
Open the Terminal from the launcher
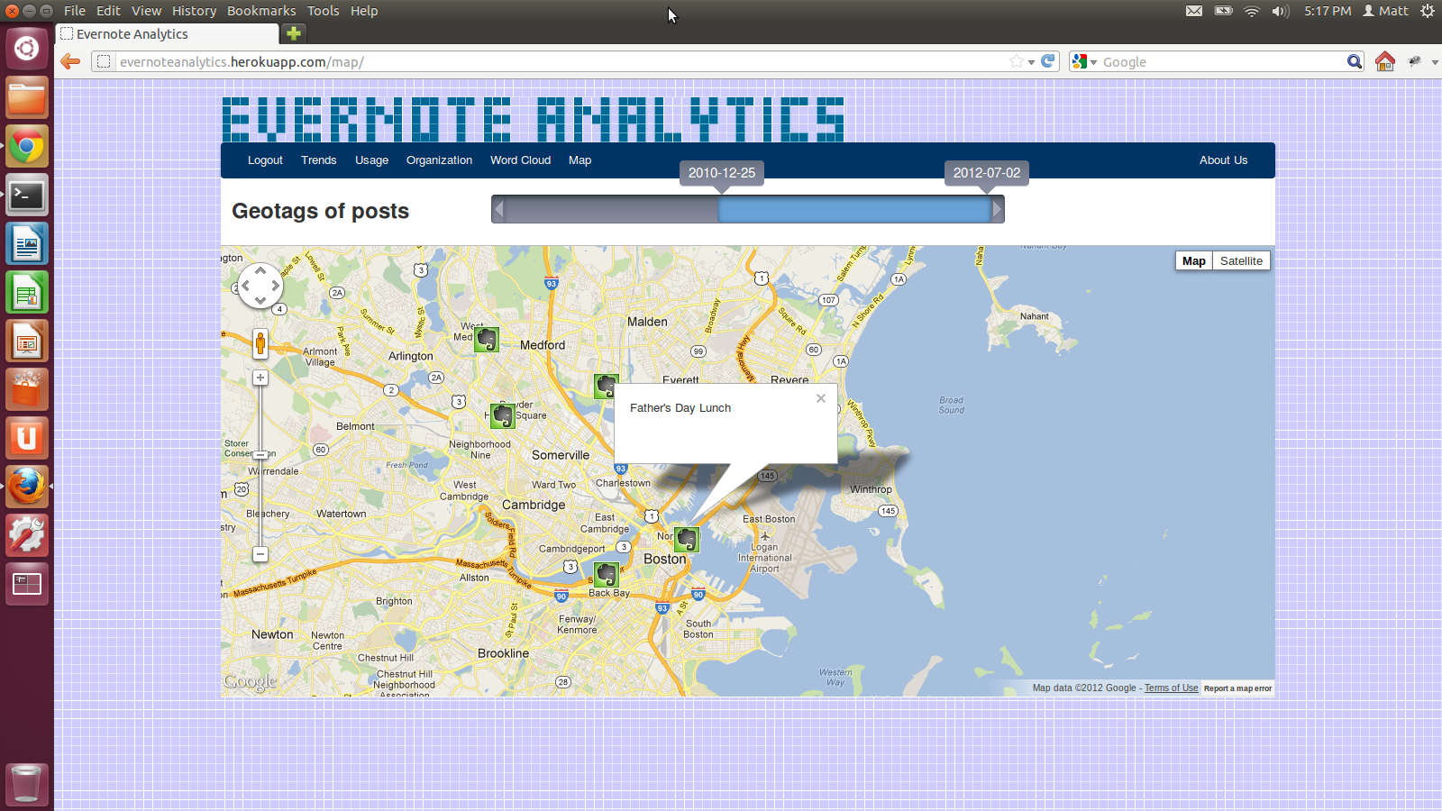pyautogui.click(x=27, y=195)
